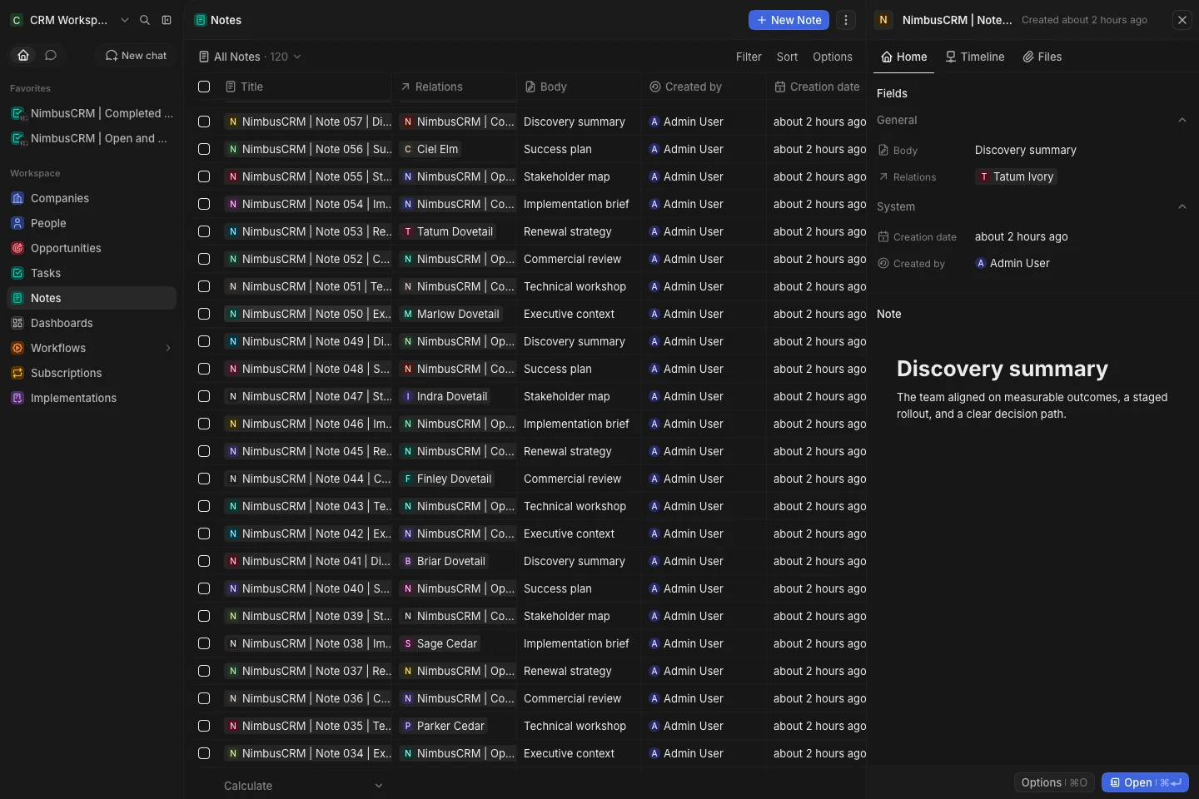The height and width of the screenshot is (799, 1199).
Task: Check the box for Note 038
Action: pyautogui.click(x=204, y=643)
